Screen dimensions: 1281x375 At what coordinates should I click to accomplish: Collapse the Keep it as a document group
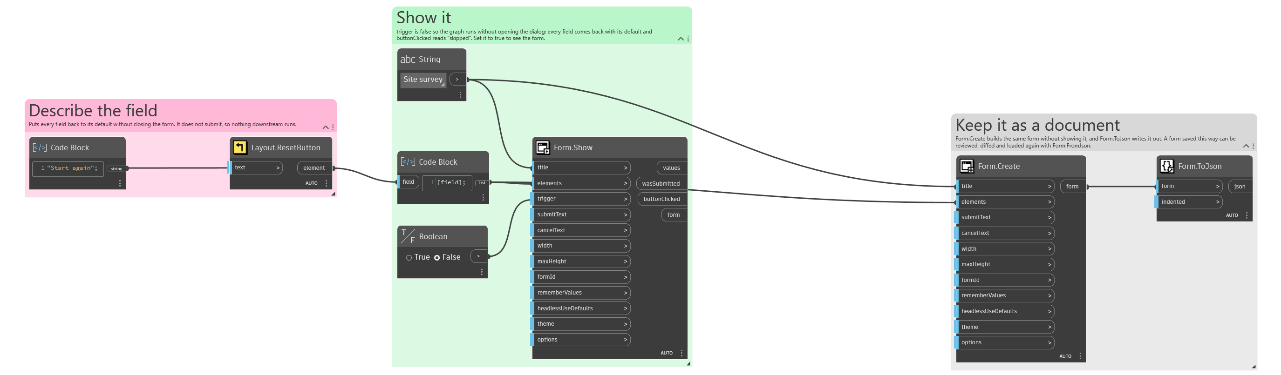(x=1246, y=146)
